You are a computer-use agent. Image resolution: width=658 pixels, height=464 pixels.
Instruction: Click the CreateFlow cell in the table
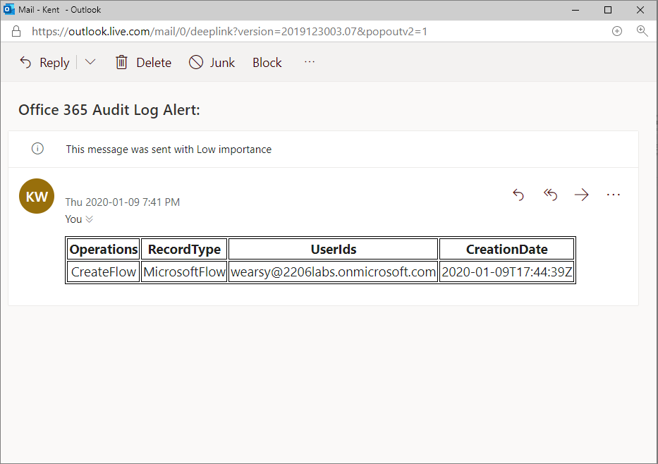pos(102,271)
